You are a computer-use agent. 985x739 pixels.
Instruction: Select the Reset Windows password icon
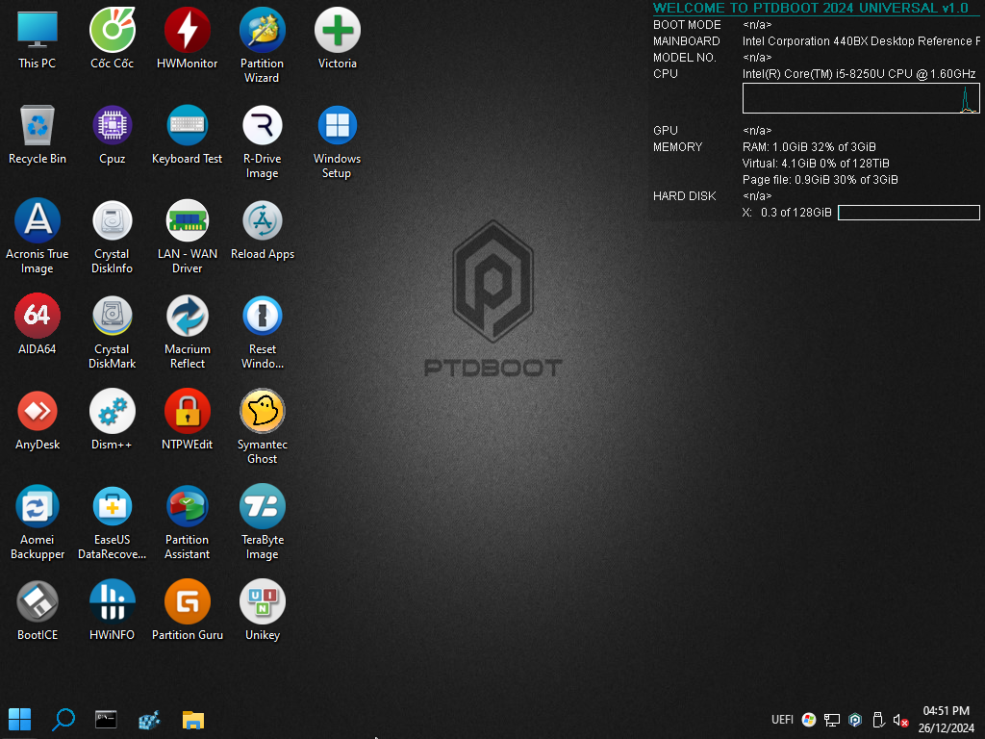click(x=262, y=332)
